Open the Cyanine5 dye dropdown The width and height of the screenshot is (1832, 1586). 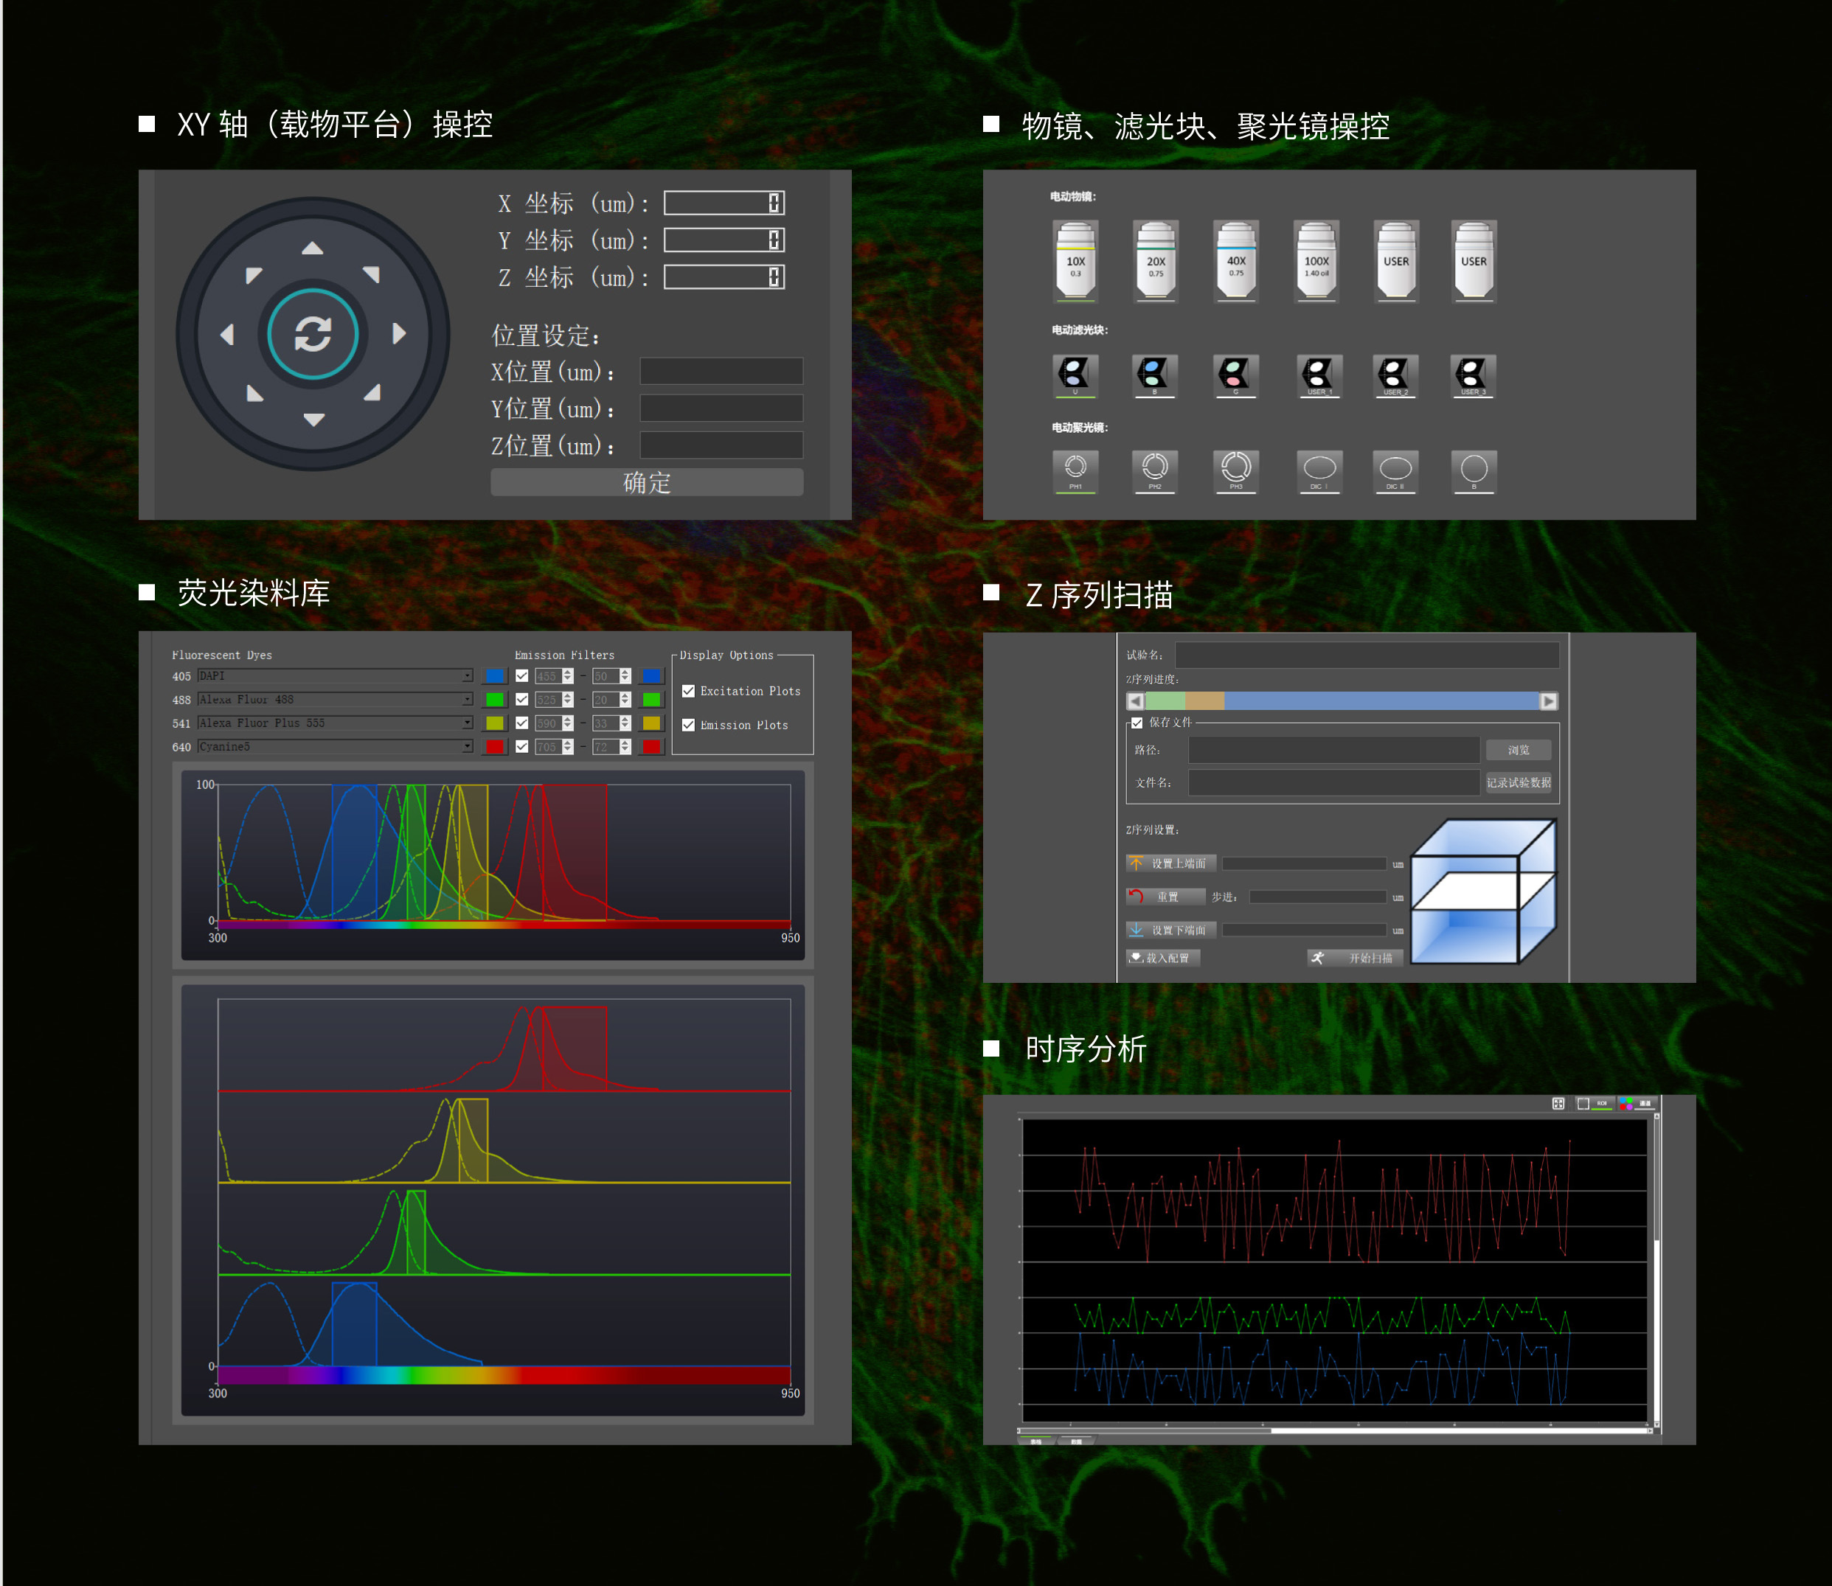pos(467,747)
